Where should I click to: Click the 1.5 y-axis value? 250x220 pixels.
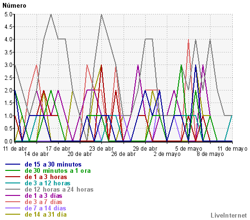pos(8,103)
